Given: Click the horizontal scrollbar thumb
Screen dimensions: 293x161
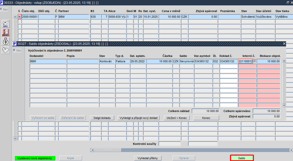Looking at the screenshot, I should coord(108,150).
